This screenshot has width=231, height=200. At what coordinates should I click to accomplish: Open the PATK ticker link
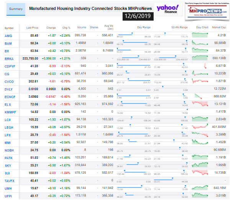click(x=8, y=158)
